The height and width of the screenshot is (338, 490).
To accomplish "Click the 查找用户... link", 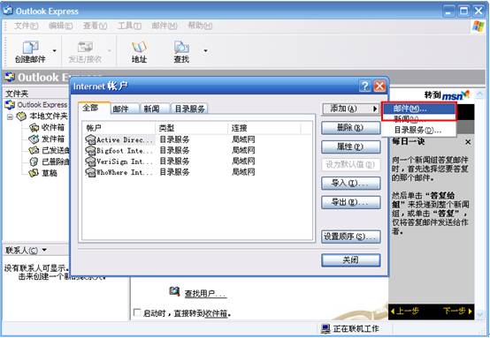I will coord(205,293).
